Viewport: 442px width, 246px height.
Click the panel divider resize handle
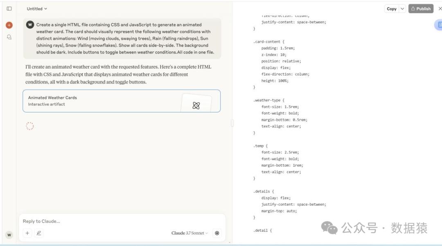232,123
